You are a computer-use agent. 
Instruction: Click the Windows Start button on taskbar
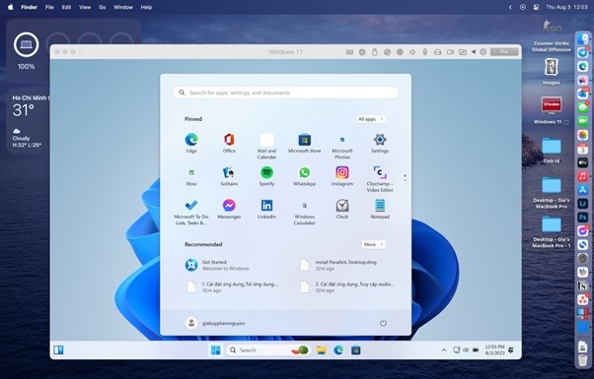point(215,350)
